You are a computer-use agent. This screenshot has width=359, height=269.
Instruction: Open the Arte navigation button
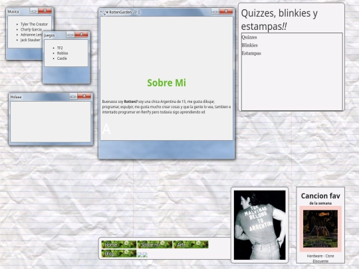[x=191, y=244]
